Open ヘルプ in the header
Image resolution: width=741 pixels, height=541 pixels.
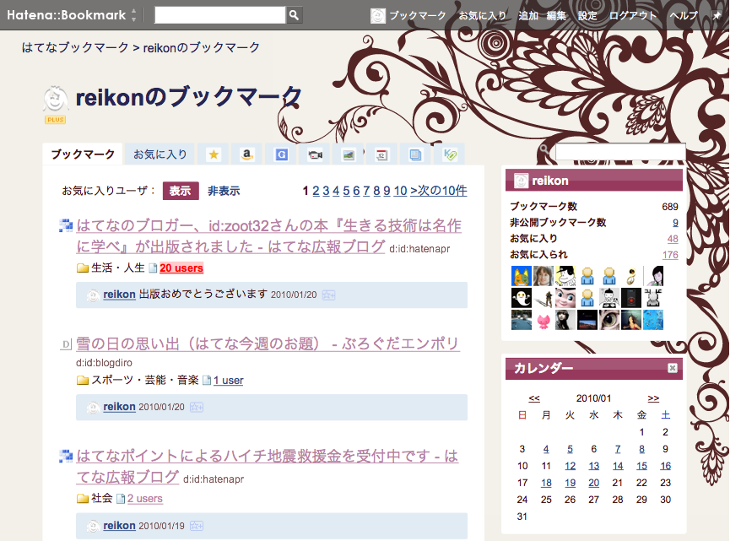(x=684, y=15)
